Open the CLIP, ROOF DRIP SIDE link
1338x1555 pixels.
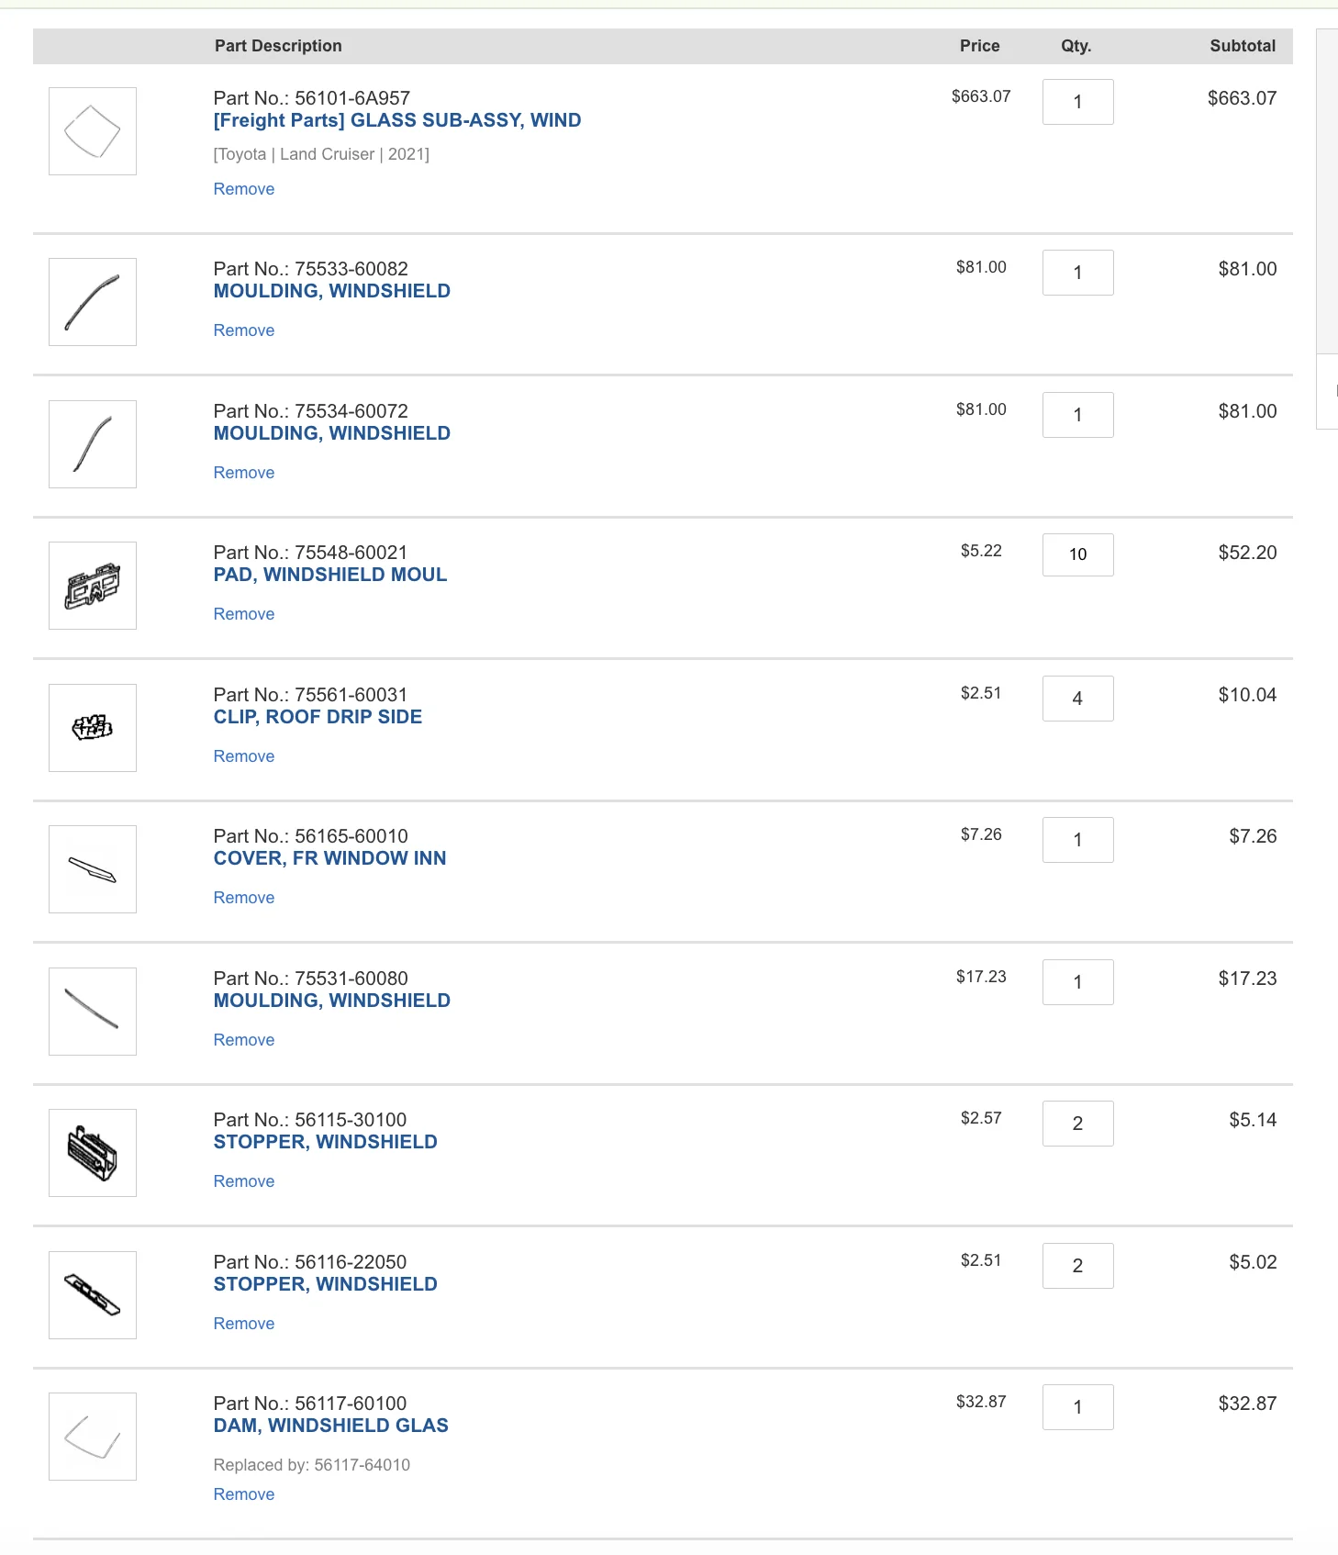318,717
